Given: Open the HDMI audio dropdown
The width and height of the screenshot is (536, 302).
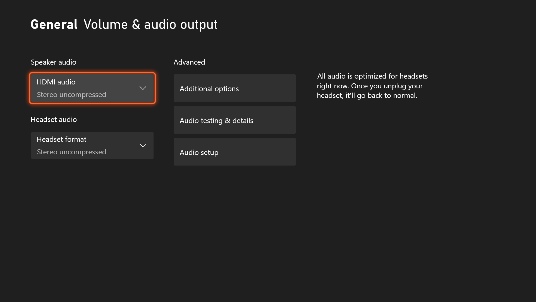Looking at the screenshot, I should [92, 88].
